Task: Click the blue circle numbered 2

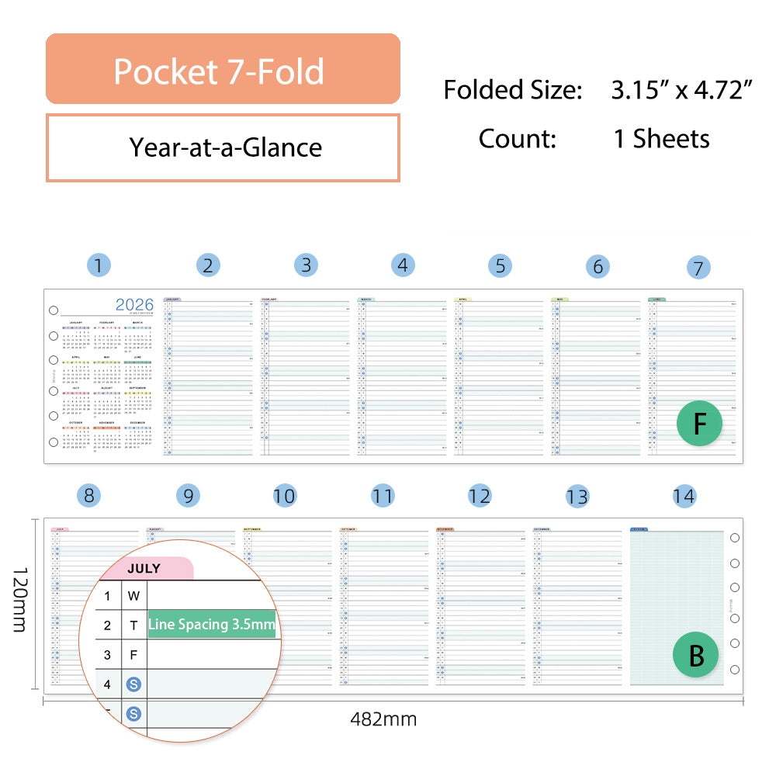Action: pos(207,265)
